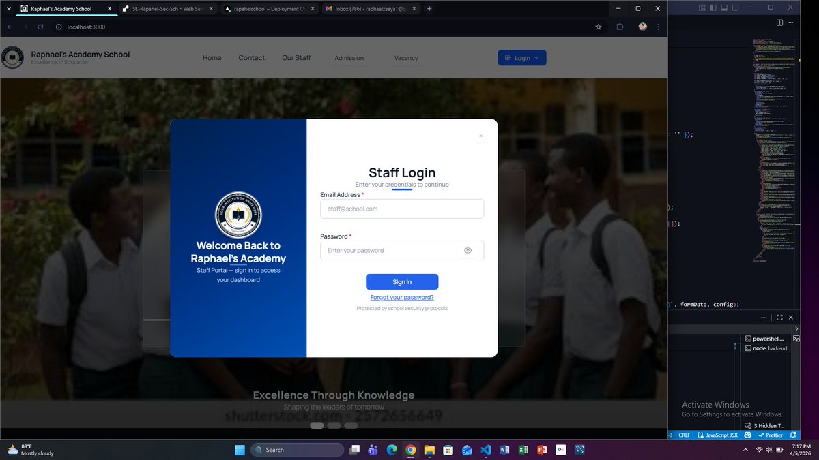Click the taskbar Search box
This screenshot has height=460, width=819.
(298, 450)
